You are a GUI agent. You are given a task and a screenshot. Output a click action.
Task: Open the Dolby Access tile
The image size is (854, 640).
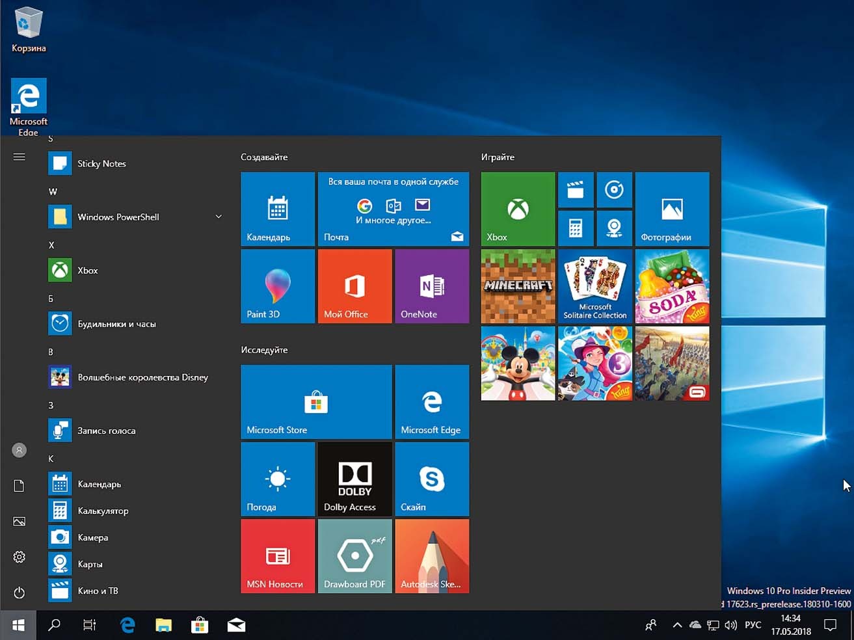354,479
